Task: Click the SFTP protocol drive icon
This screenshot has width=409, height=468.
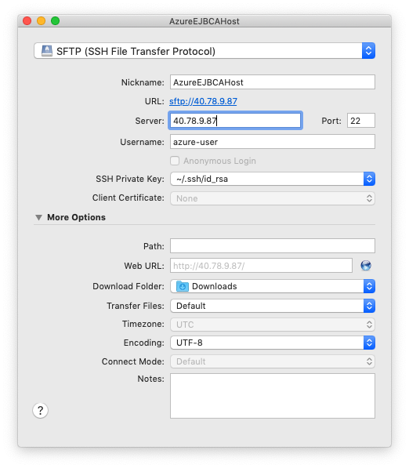Action: [47, 51]
